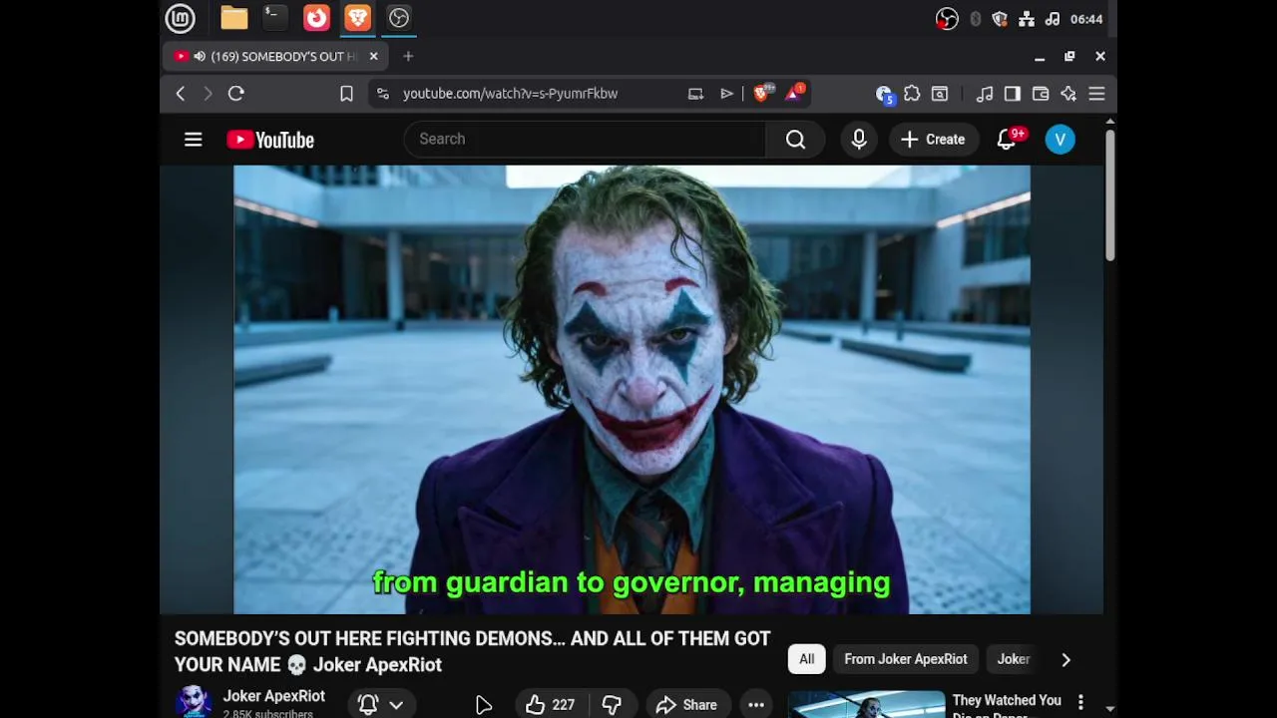Expand subscription notification options dropdown
The width and height of the screenshot is (1277, 718).
(x=396, y=705)
